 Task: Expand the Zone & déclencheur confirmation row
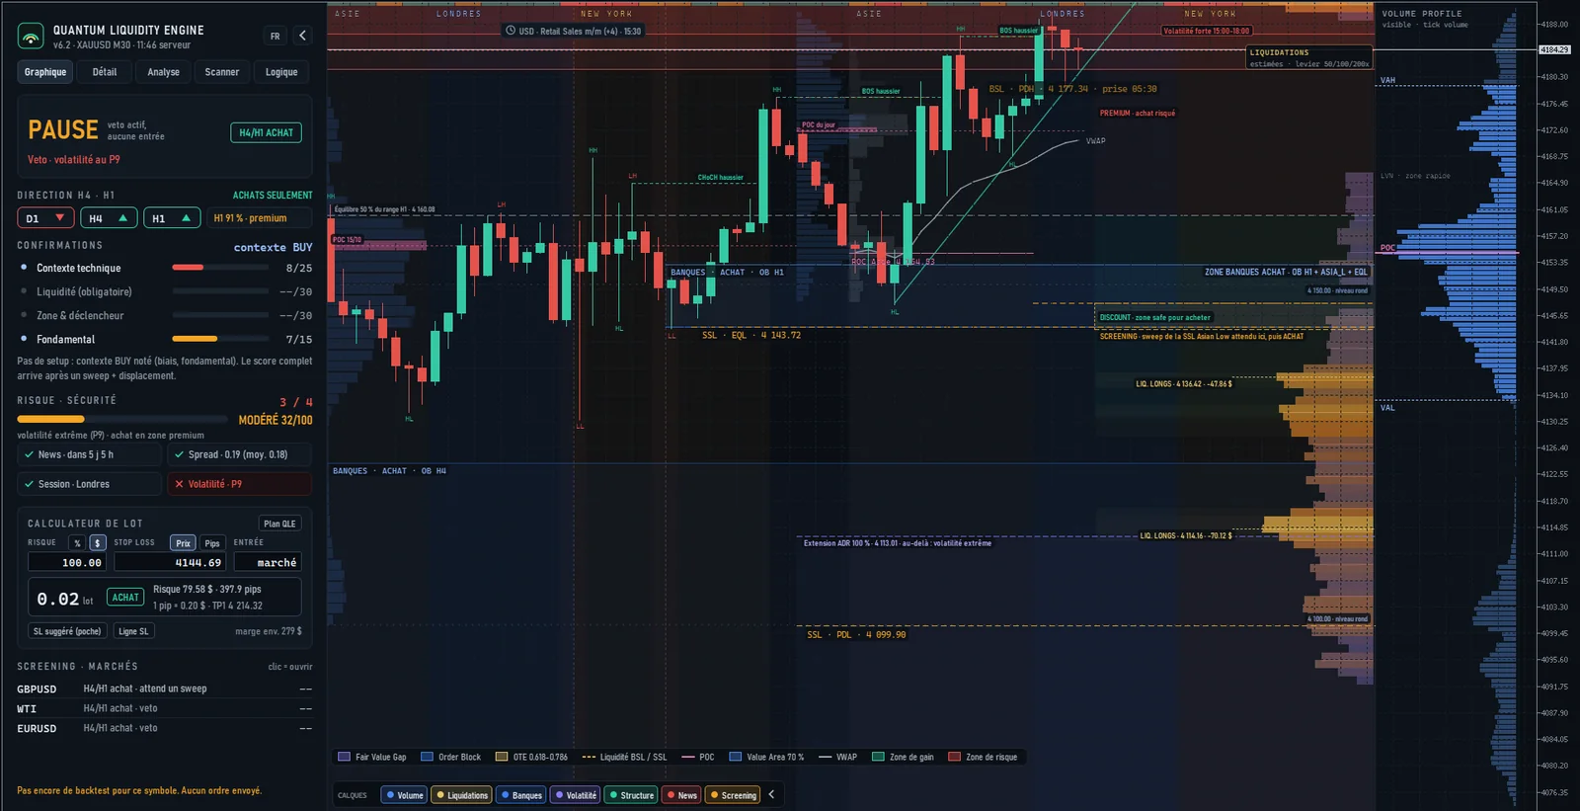coord(165,315)
